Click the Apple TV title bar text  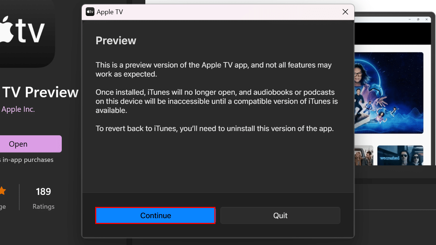[110, 12]
